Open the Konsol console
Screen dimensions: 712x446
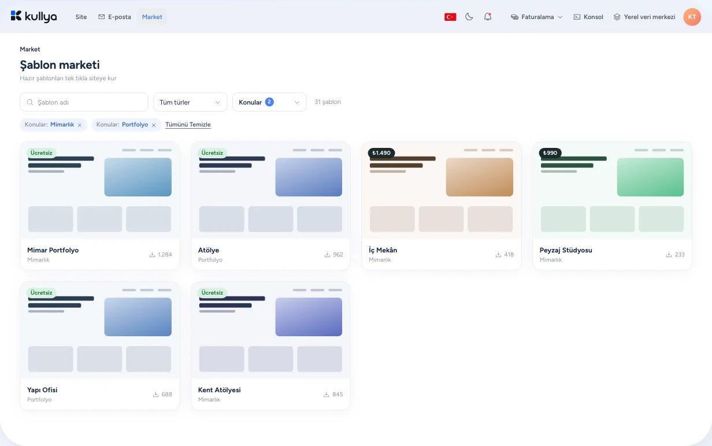[588, 17]
